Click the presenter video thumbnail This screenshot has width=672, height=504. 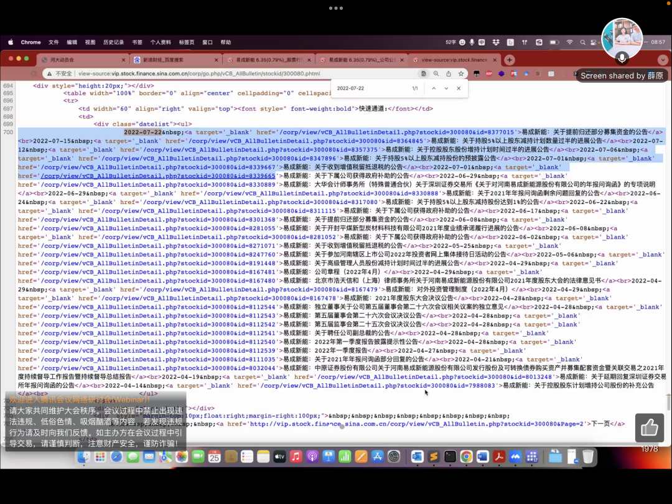(622, 38)
